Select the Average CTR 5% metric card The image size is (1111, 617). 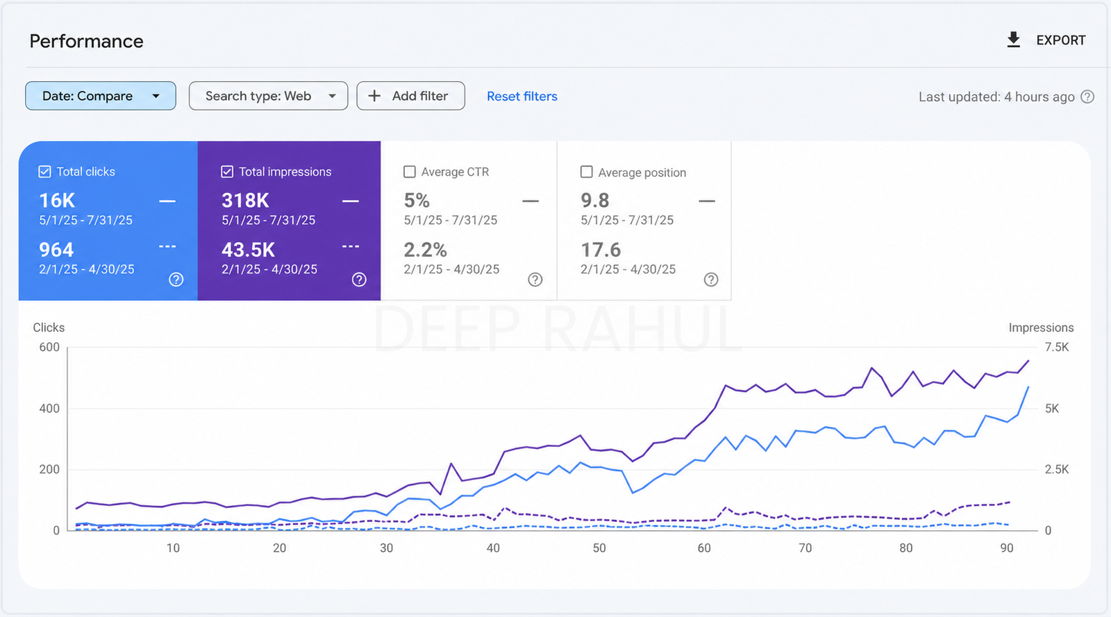[469, 221]
